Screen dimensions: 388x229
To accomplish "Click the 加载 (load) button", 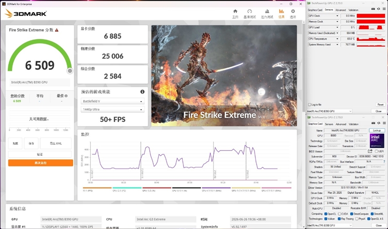I will 16,143.
